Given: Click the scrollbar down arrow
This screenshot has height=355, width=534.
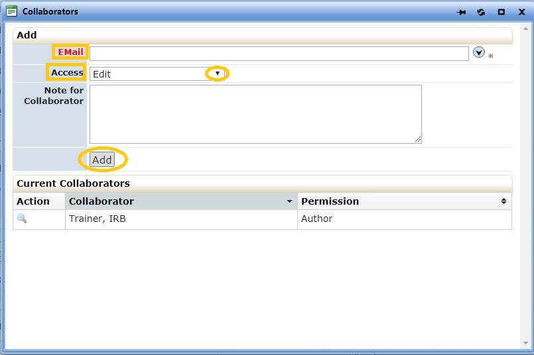Looking at the screenshot, I should 525,343.
